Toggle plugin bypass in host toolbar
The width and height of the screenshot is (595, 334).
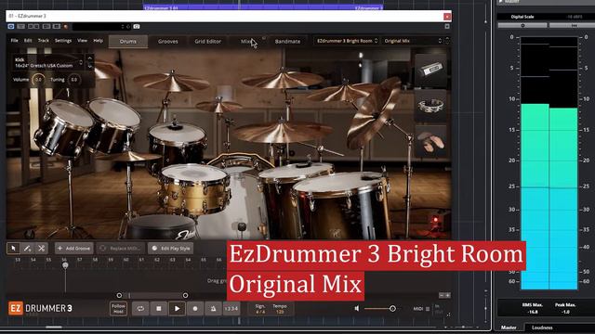[11, 27]
